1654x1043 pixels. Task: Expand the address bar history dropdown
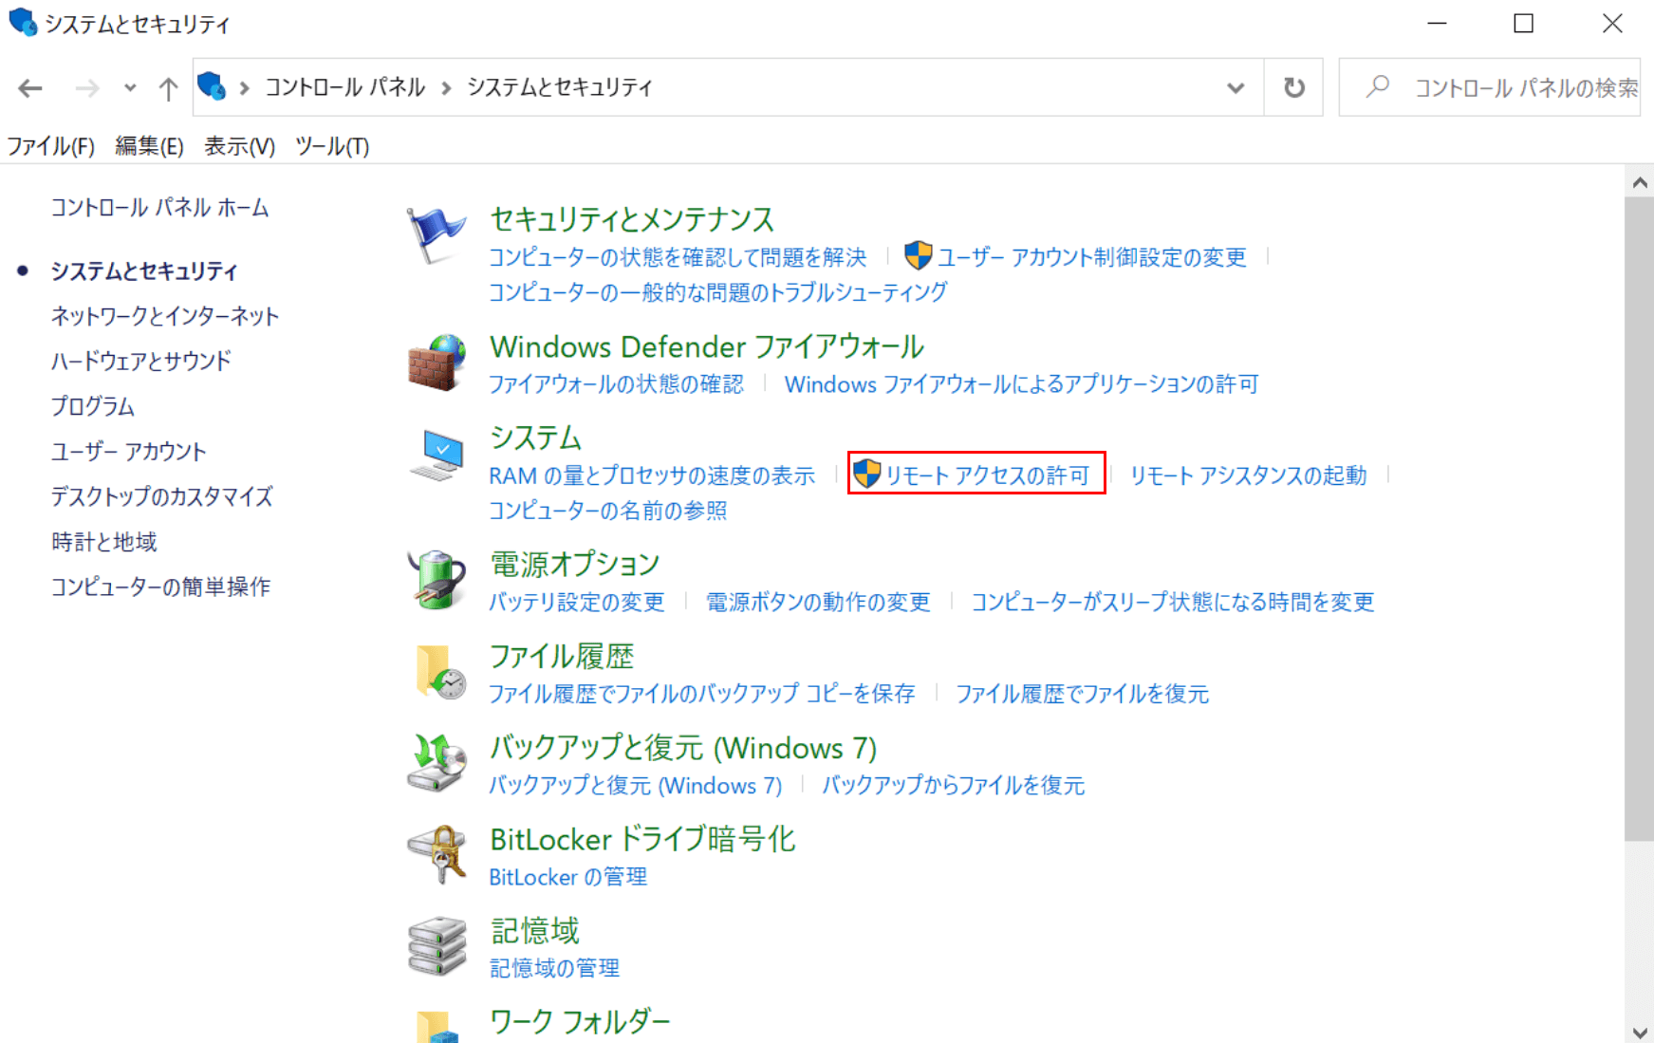tap(1235, 88)
